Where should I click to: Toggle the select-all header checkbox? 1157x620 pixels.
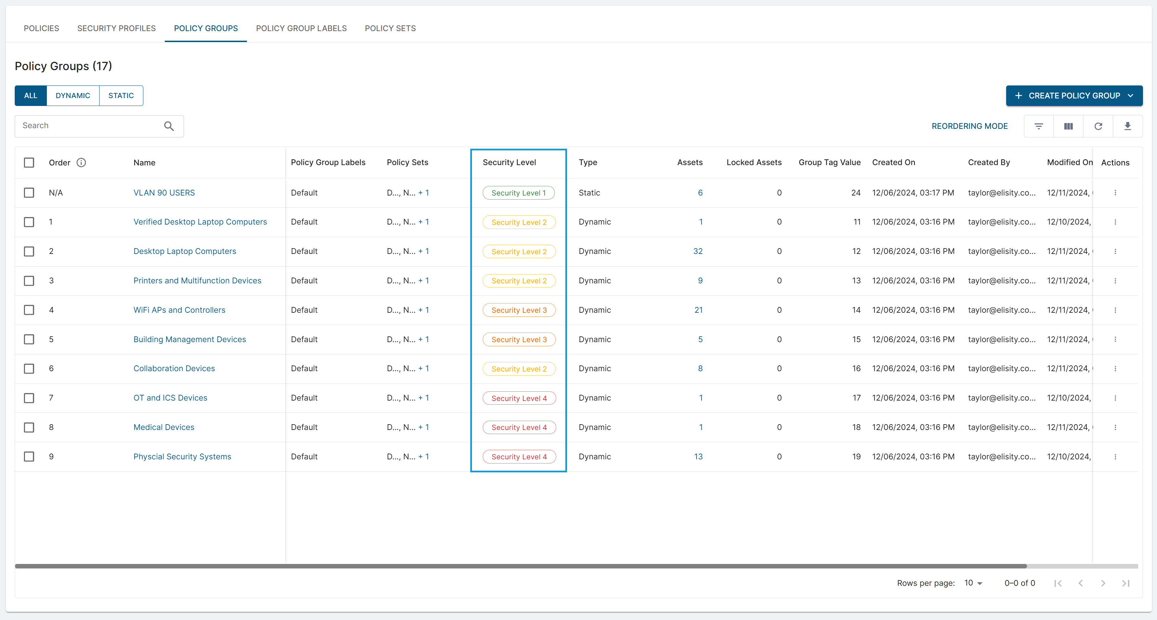(x=29, y=163)
